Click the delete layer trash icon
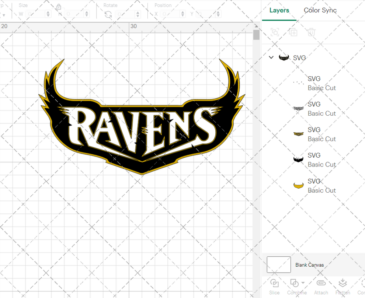 [311, 32]
